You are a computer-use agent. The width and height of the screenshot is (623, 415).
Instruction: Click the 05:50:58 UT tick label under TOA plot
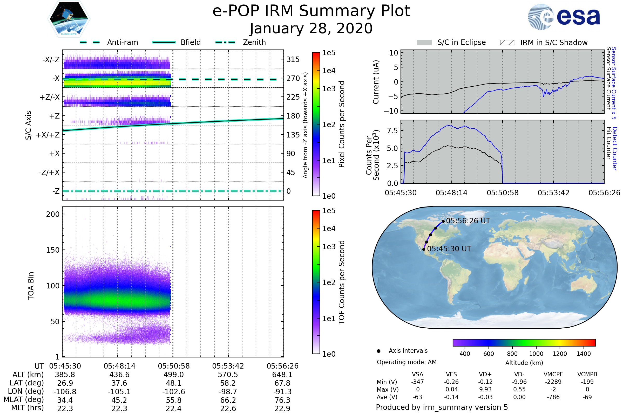pyautogui.click(x=174, y=366)
